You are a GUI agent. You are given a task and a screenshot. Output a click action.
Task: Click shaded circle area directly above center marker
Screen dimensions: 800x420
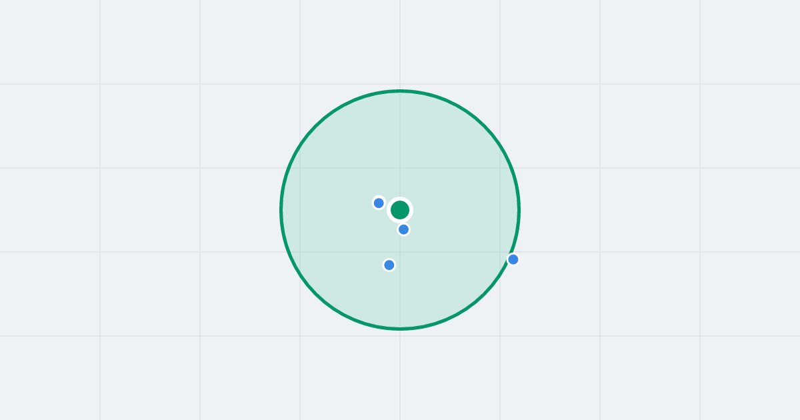(400, 147)
